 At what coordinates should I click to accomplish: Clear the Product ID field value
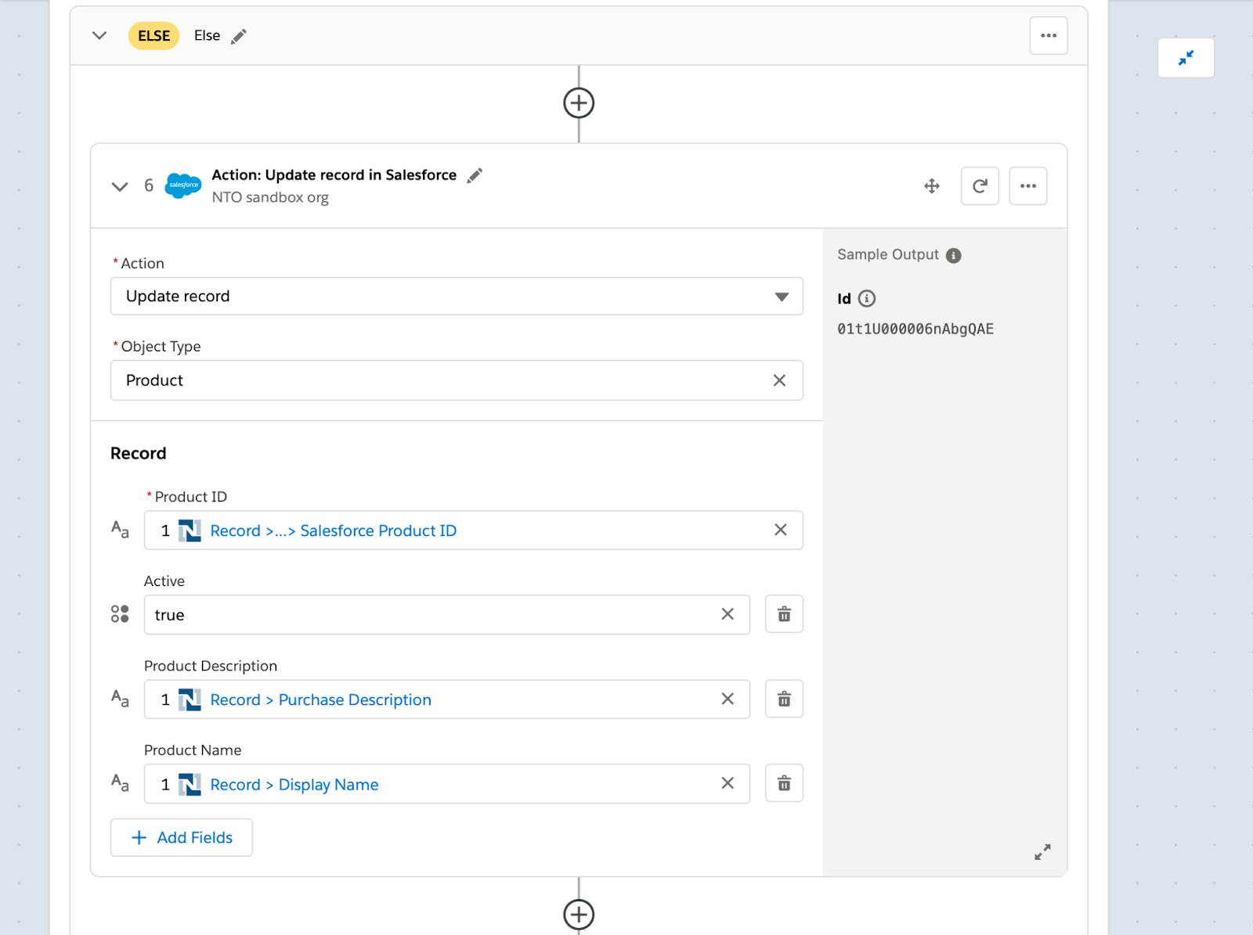coord(780,530)
